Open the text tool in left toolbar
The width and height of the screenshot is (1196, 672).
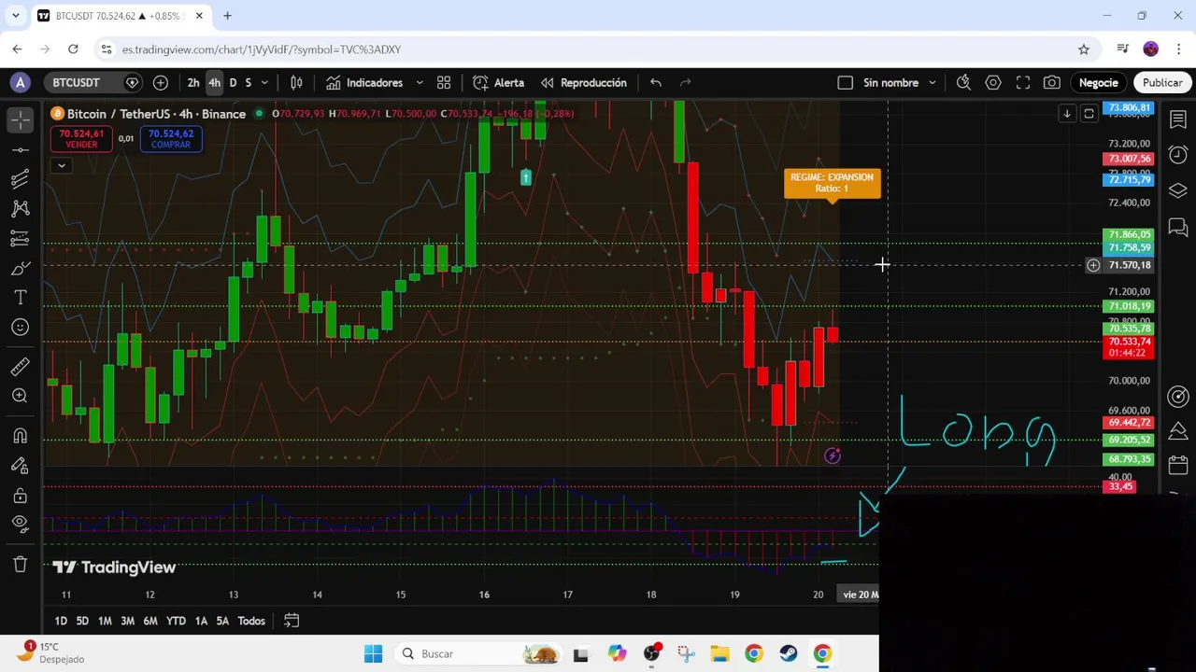click(x=20, y=298)
